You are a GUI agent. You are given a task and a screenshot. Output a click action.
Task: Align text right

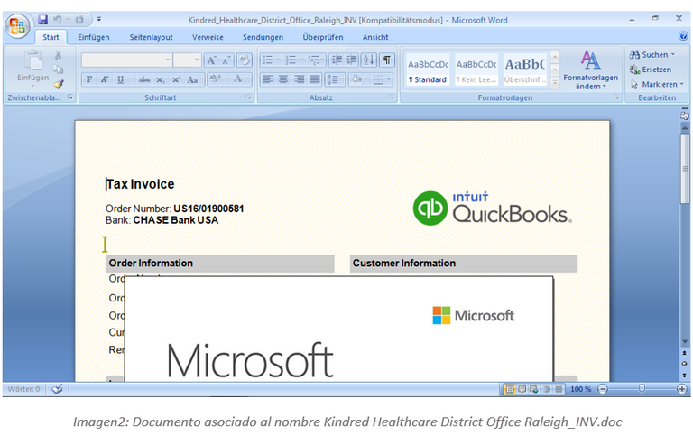[x=300, y=79]
